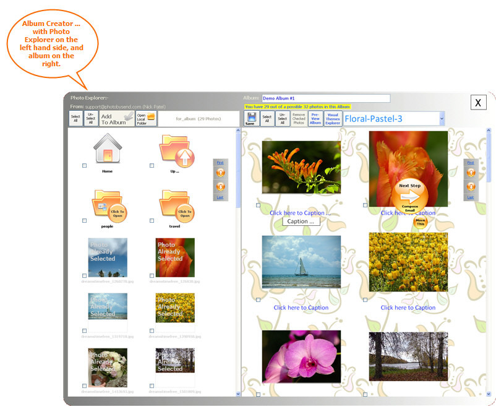The height and width of the screenshot is (406, 496).
Task: Click album panel scrollbar down arrow
Action: [489, 394]
